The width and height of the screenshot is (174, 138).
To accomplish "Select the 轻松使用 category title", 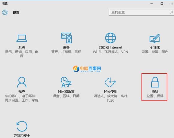I will pos(110,92).
